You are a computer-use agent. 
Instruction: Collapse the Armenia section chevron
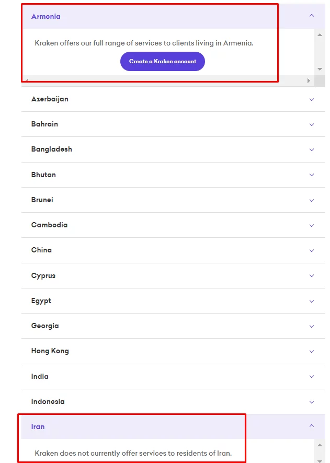coord(312,16)
